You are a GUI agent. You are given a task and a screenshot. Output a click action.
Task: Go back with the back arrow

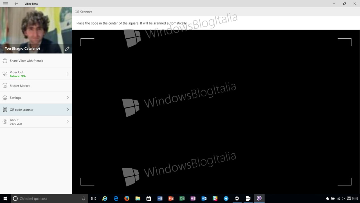pyautogui.click(x=16, y=4)
